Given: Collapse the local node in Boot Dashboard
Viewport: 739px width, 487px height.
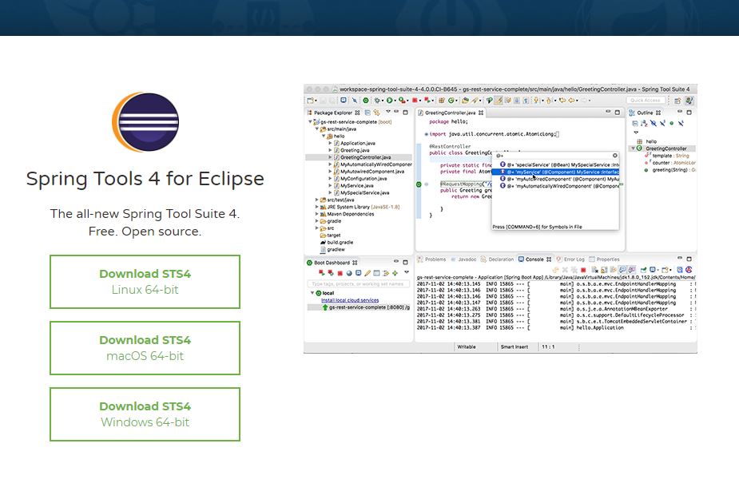Looking at the screenshot, I should click(312, 293).
